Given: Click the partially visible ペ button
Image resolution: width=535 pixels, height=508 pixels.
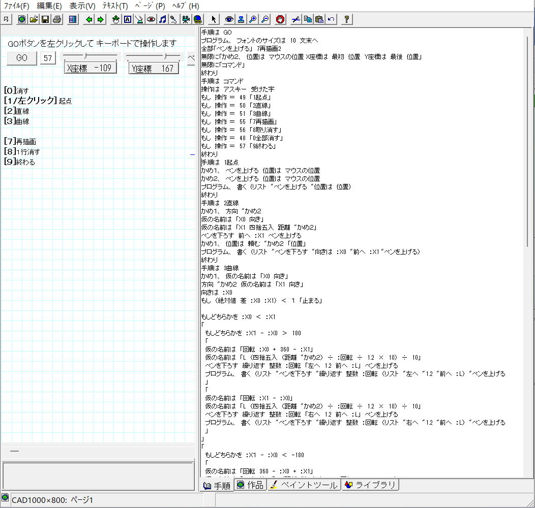Looking at the screenshot, I should point(191,58).
